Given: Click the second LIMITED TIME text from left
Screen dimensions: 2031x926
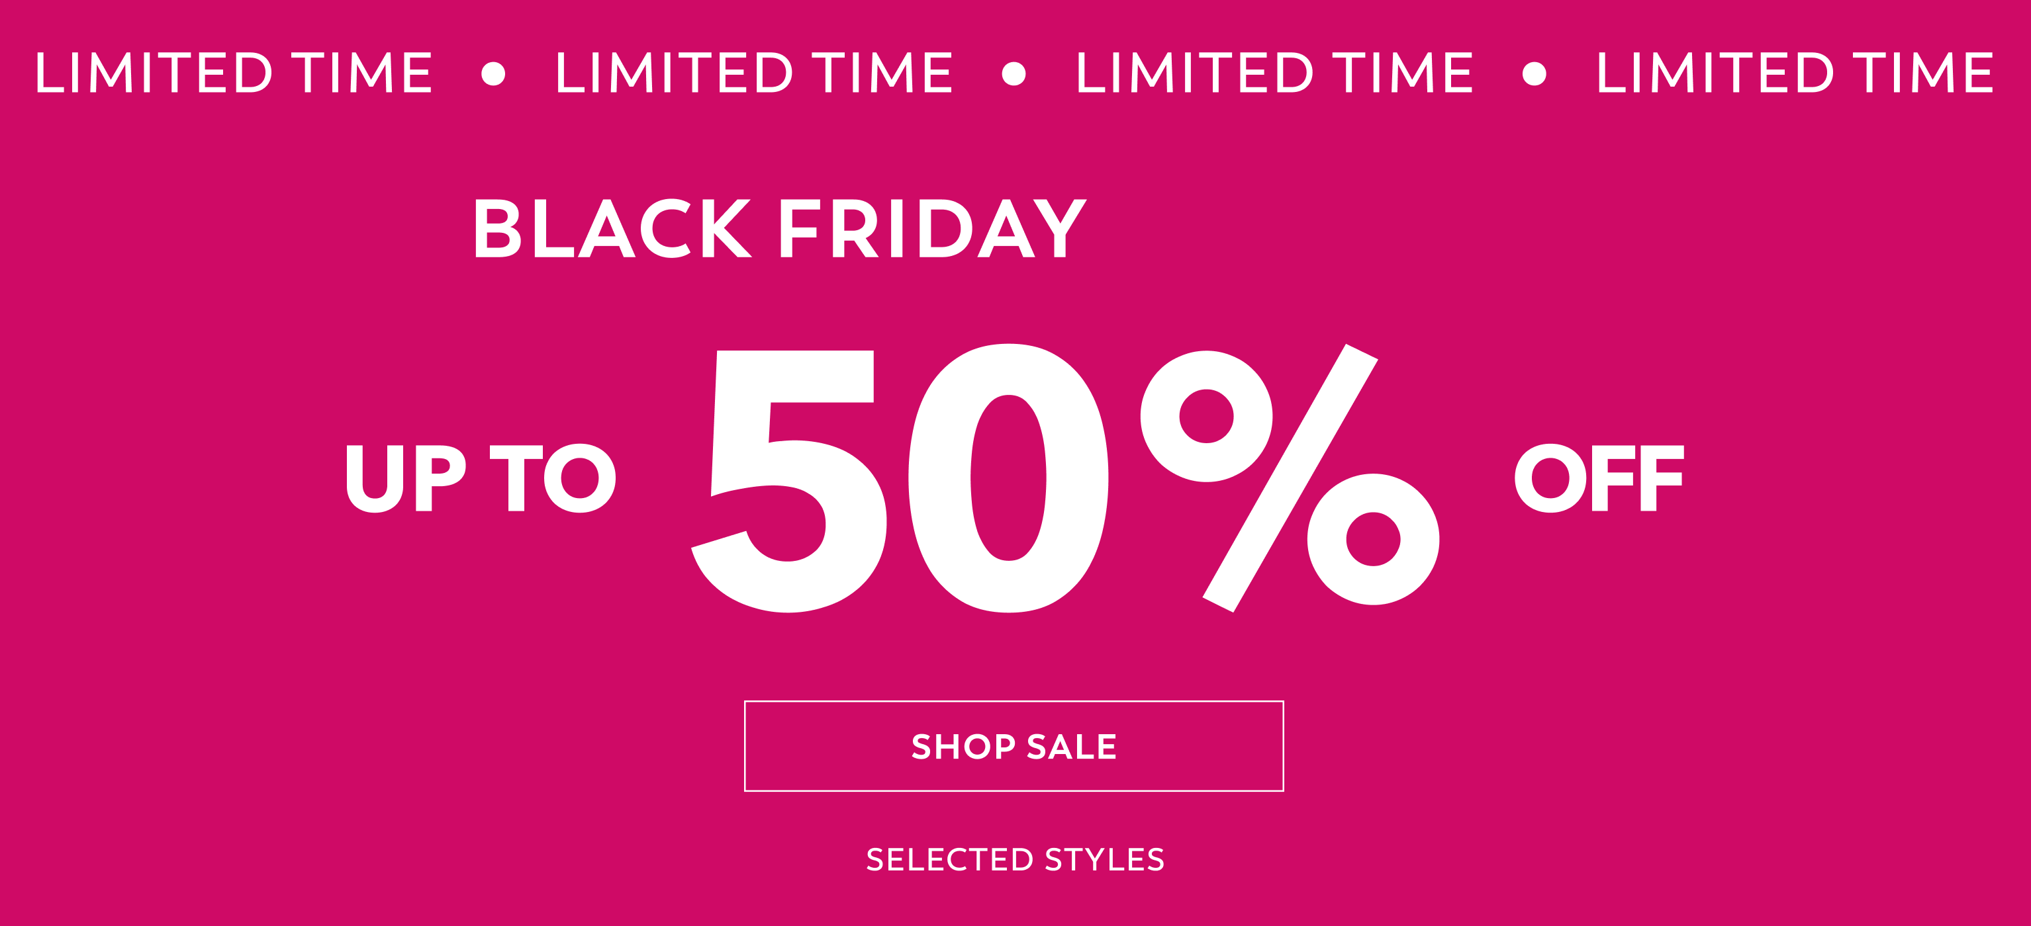Looking at the screenshot, I should [755, 73].
